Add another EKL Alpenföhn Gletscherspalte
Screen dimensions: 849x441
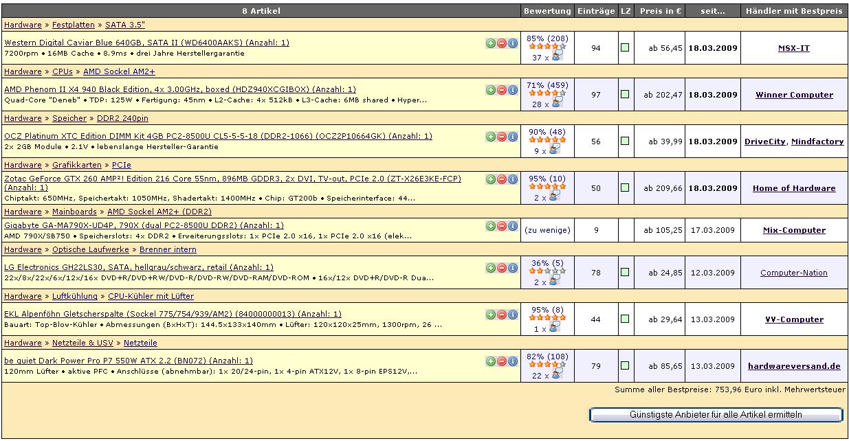[x=490, y=315]
